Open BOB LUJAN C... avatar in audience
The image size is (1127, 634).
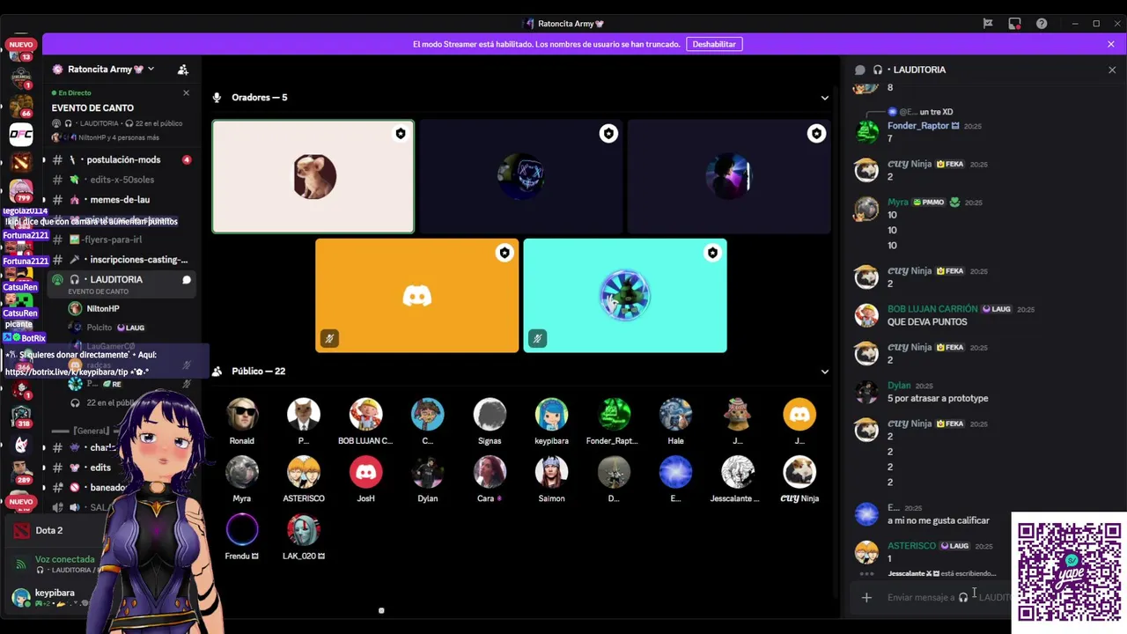point(365,415)
